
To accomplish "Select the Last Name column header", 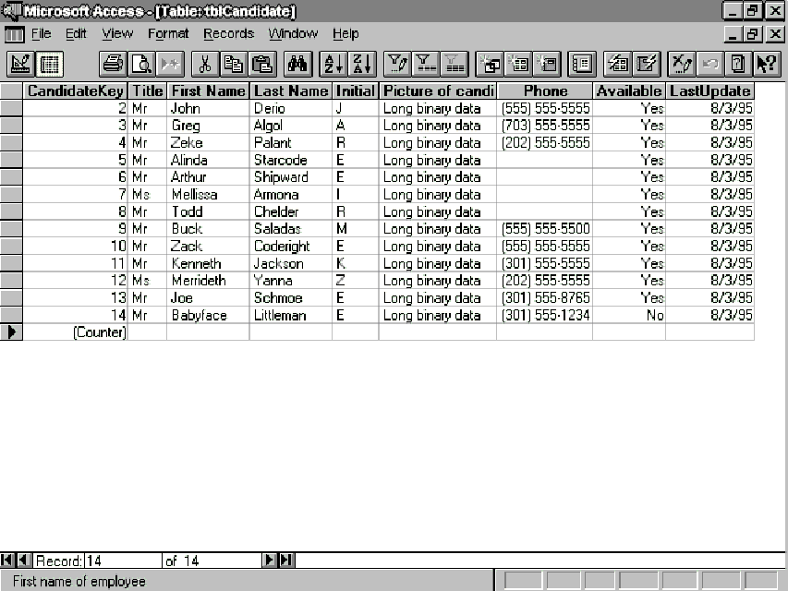I will point(290,90).
